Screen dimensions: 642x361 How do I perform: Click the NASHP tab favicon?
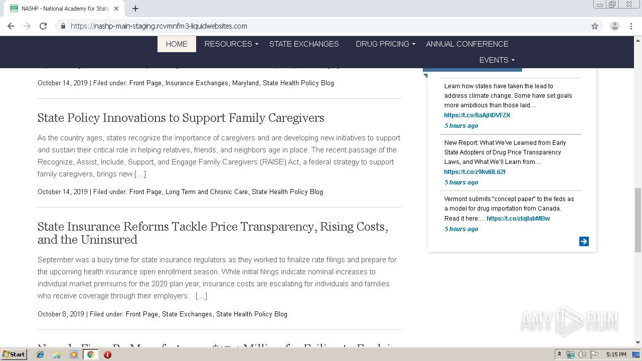point(14,9)
